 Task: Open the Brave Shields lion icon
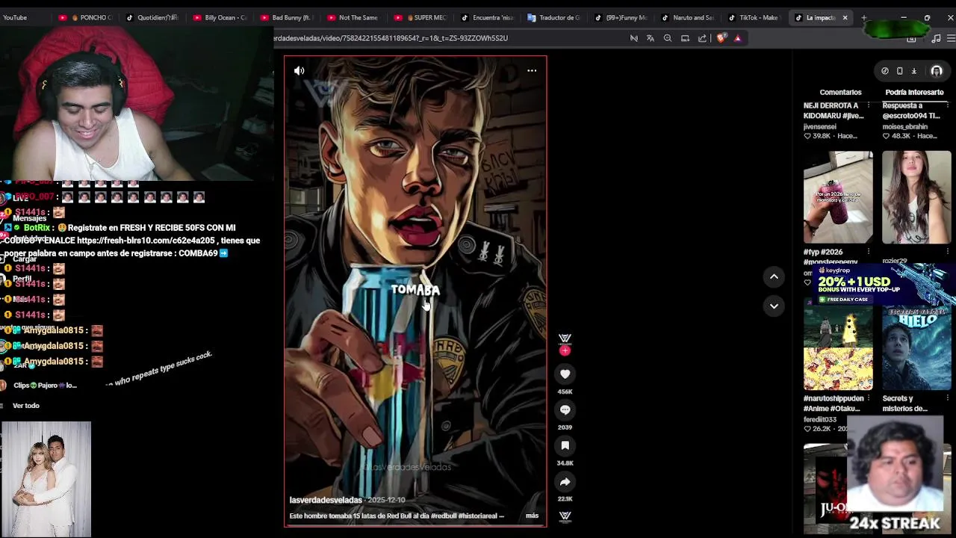tap(721, 38)
